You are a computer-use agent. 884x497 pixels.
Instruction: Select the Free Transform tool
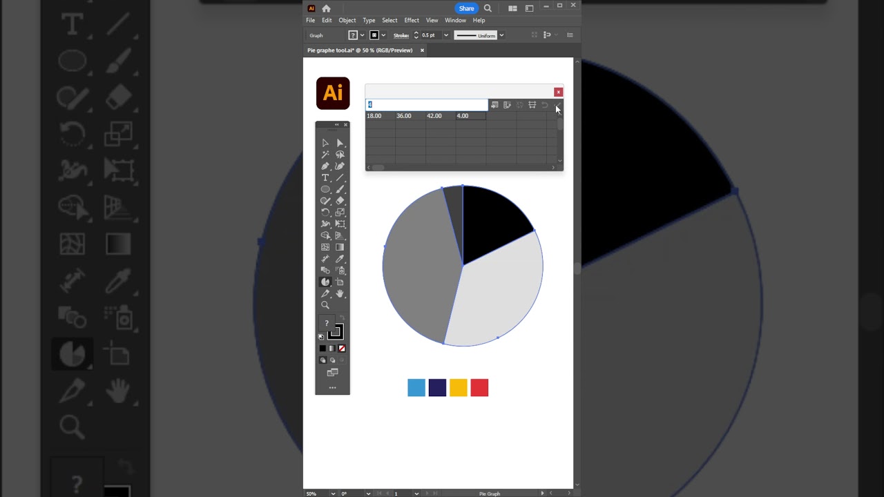pos(340,224)
